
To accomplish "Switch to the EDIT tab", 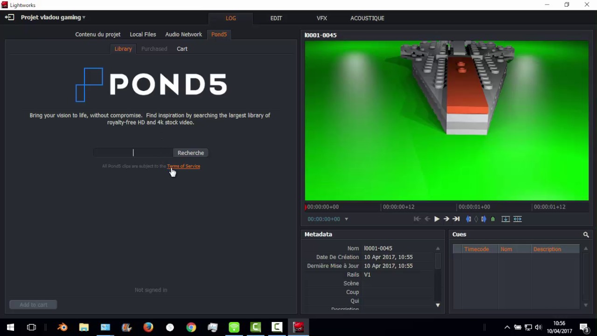I will (x=276, y=18).
